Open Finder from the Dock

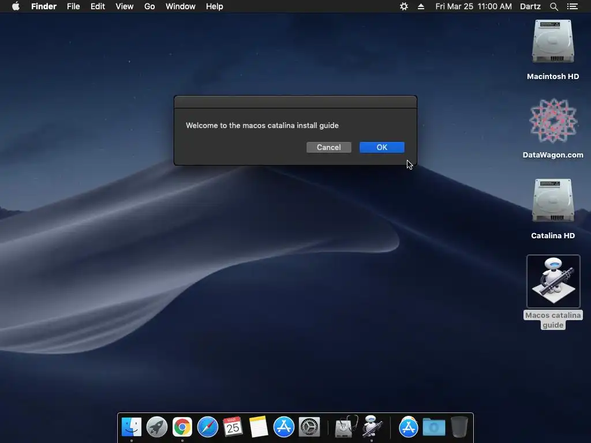pyautogui.click(x=132, y=427)
